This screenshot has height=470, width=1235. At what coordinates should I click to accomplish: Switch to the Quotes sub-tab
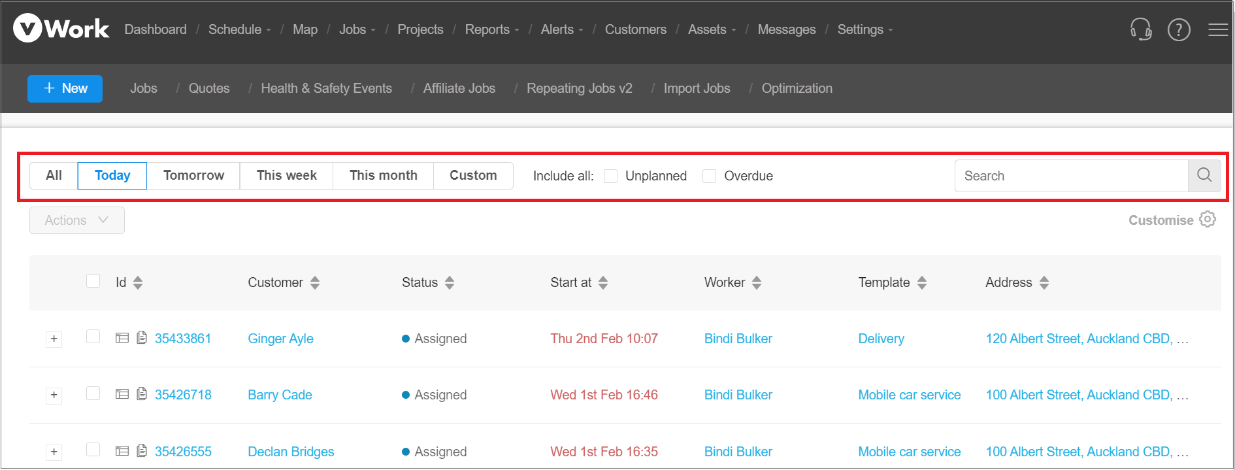(x=209, y=88)
